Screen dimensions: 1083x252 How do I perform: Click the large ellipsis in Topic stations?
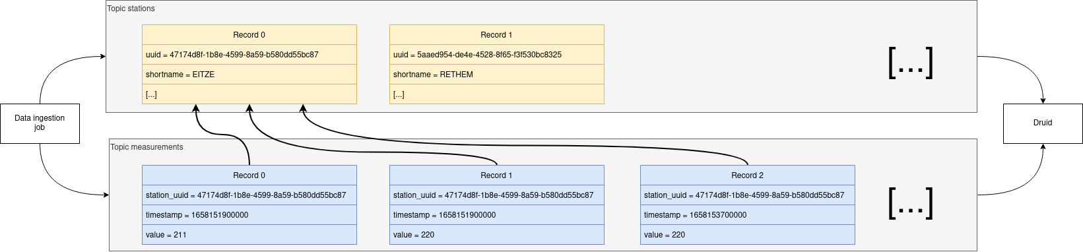(x=911, y=63)
